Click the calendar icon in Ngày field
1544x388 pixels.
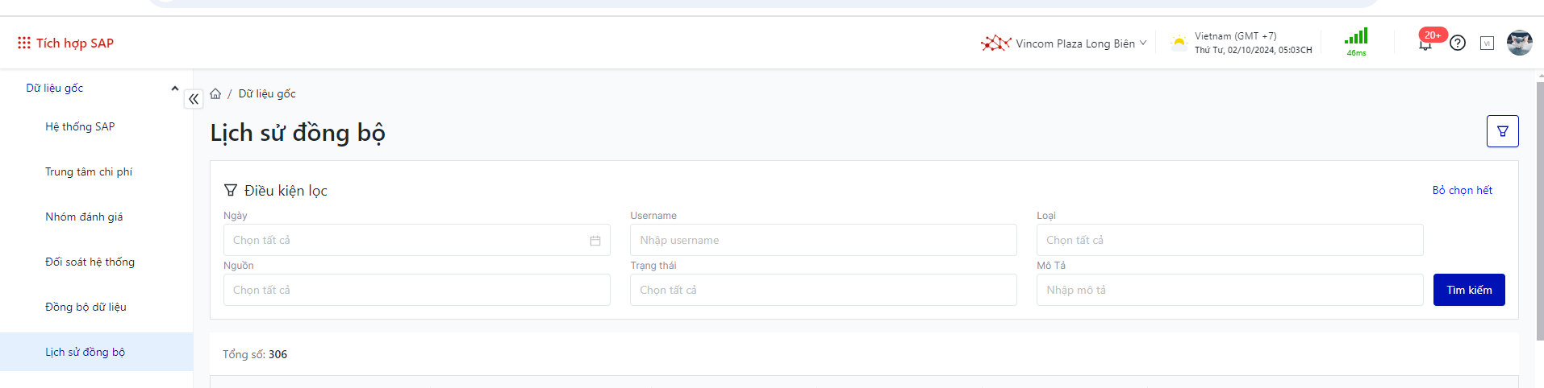click(x=595, y=241)
